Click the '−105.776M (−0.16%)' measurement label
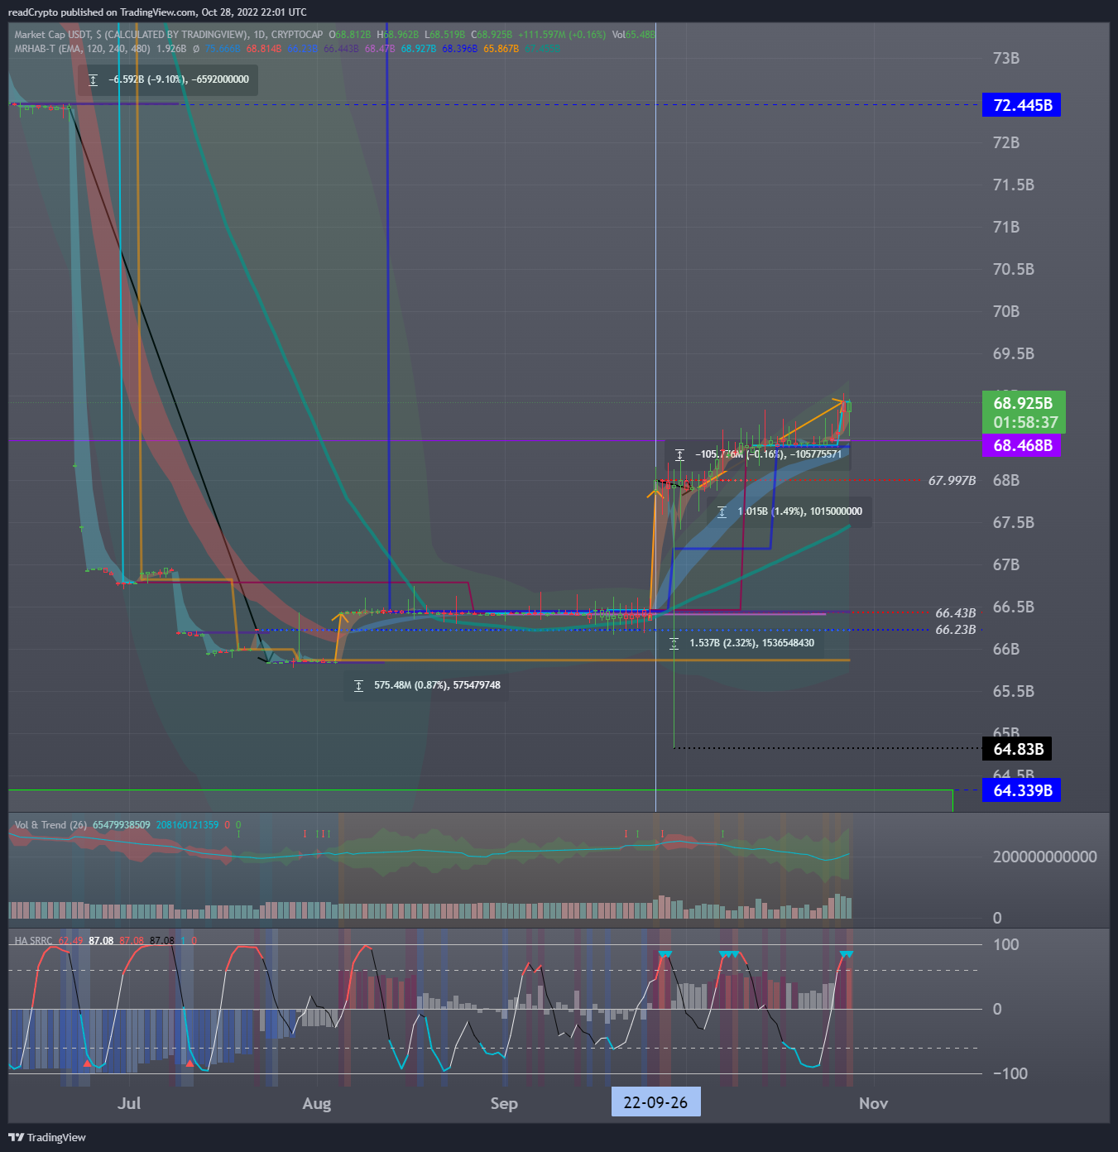Screen dimensions: 1118x1152 click(x=740, y=454)
